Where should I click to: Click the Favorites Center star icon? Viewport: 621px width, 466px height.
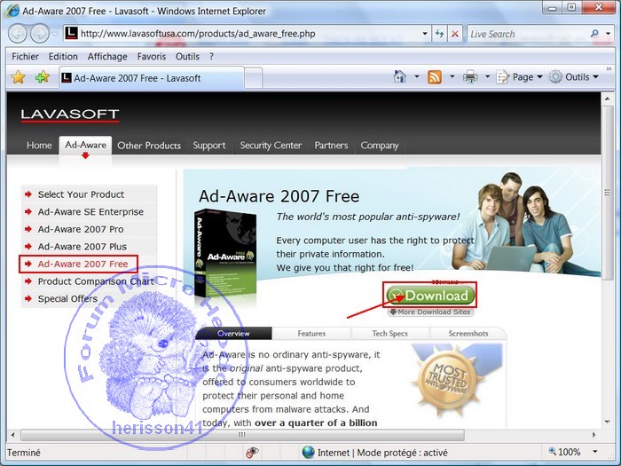tap(19, 77)
